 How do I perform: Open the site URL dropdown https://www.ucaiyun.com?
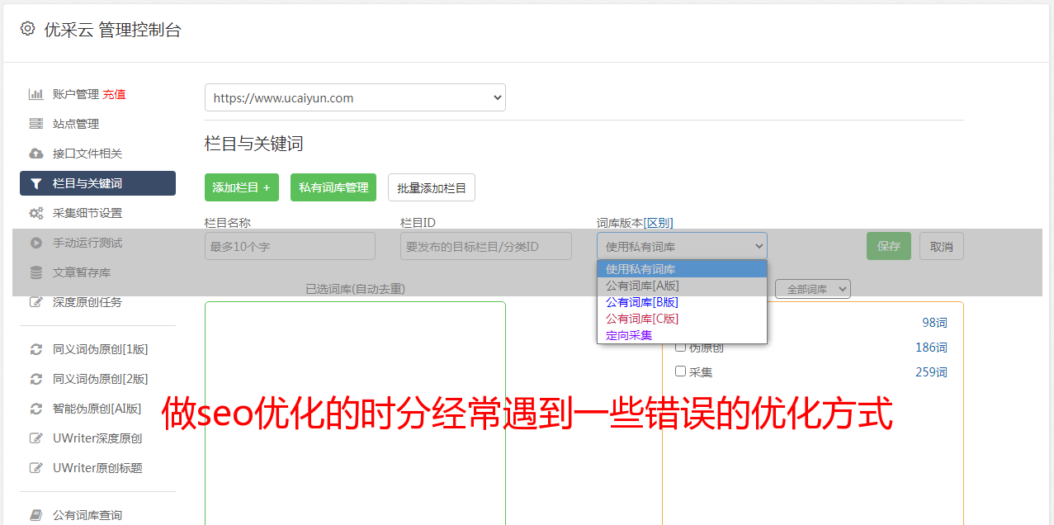point(355,97)
